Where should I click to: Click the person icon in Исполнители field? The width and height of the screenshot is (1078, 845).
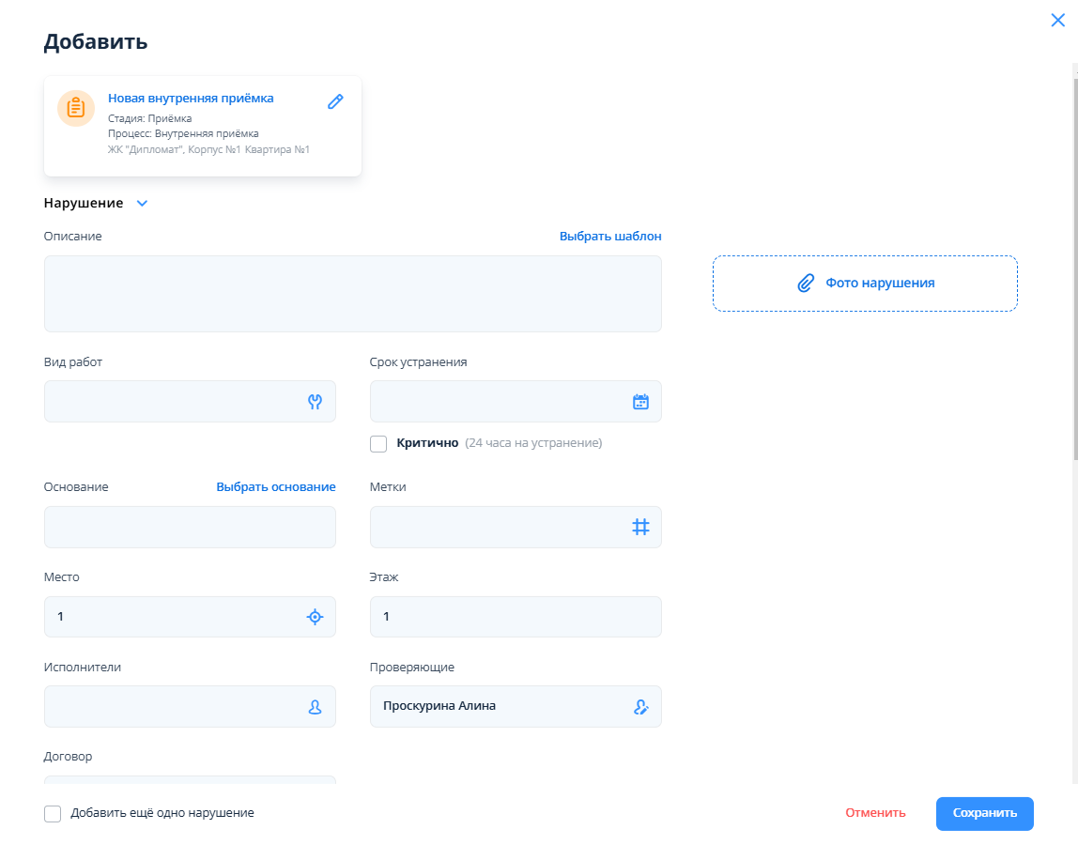315,707
